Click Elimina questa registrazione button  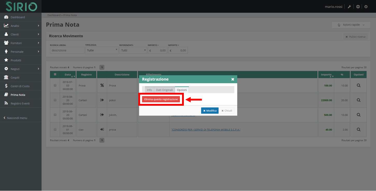click(x=161, y=99)
